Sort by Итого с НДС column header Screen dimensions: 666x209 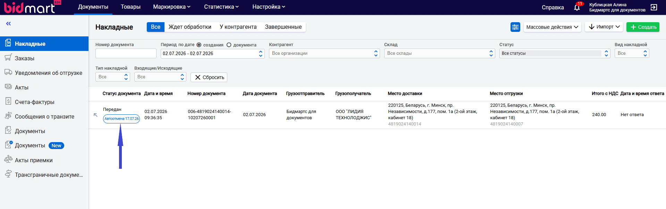(x=605, y=94)
